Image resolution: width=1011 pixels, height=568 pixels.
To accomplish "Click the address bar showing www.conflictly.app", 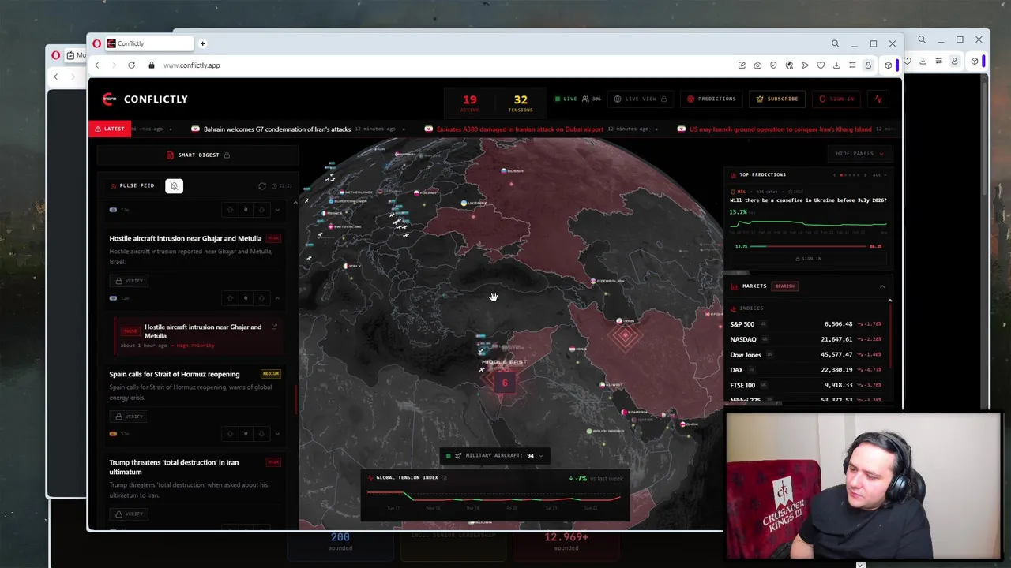I will pyautogui.click(x=192, y=65).
